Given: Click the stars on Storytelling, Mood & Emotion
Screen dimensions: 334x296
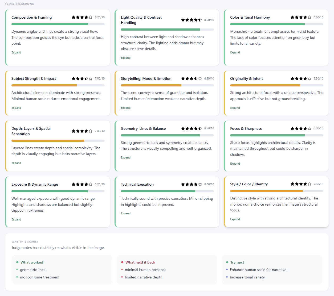Looking at the screenshot, I should (192, 78).
